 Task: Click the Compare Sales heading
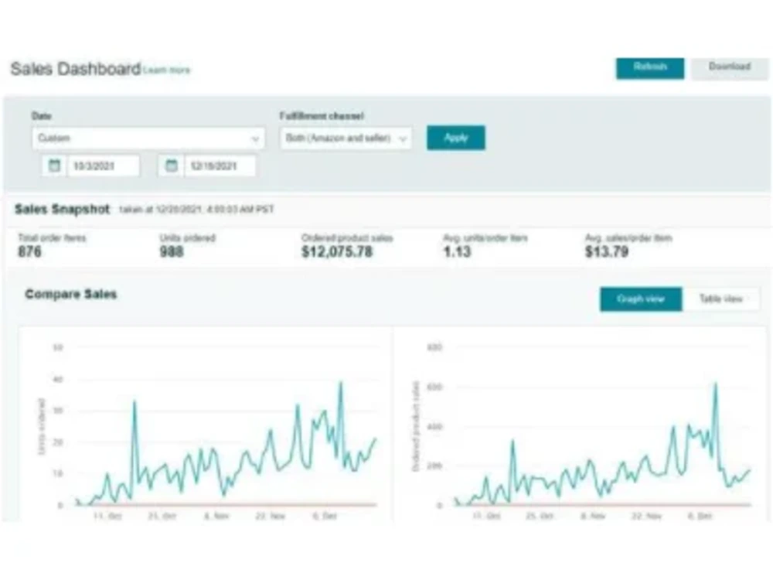71,294
